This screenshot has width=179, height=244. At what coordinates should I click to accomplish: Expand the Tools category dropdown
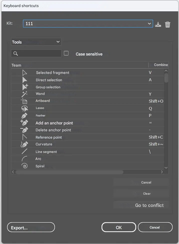(36, 42)
